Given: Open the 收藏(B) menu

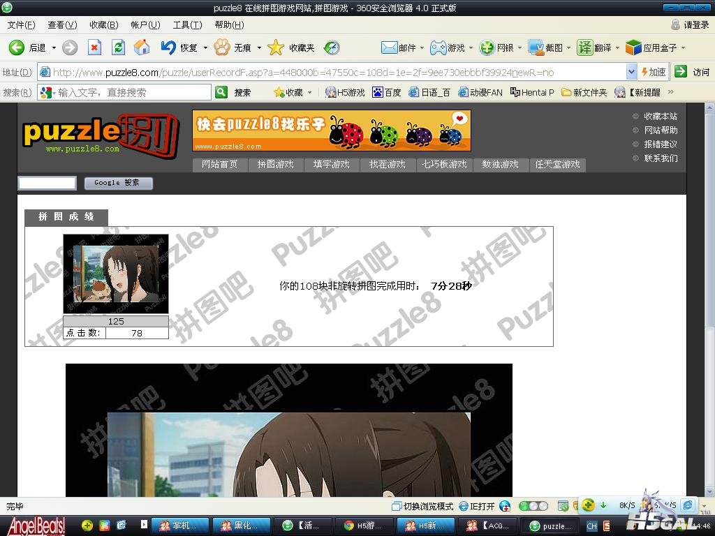Looking at the screenshot, I should [x=104, y=24].
